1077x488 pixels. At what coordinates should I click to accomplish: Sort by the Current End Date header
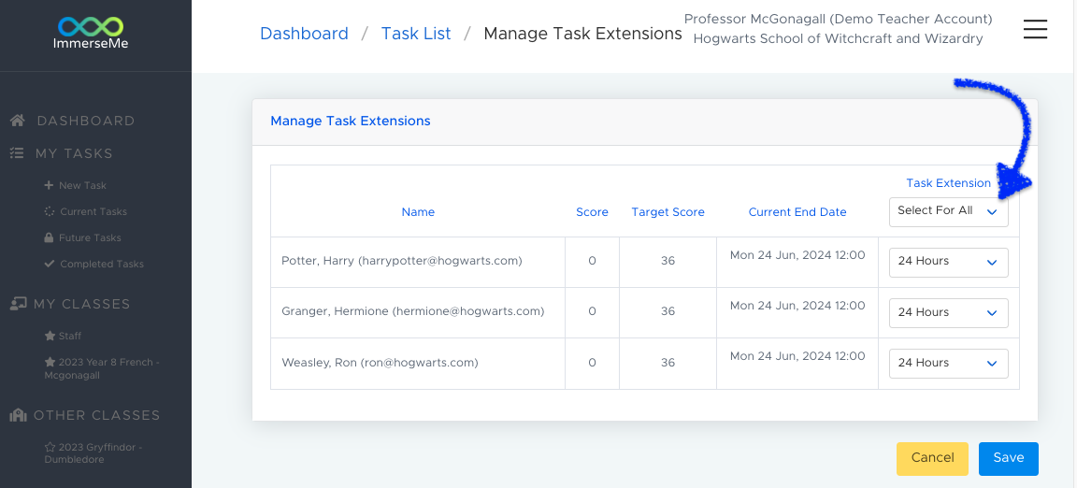coord(797,212)
